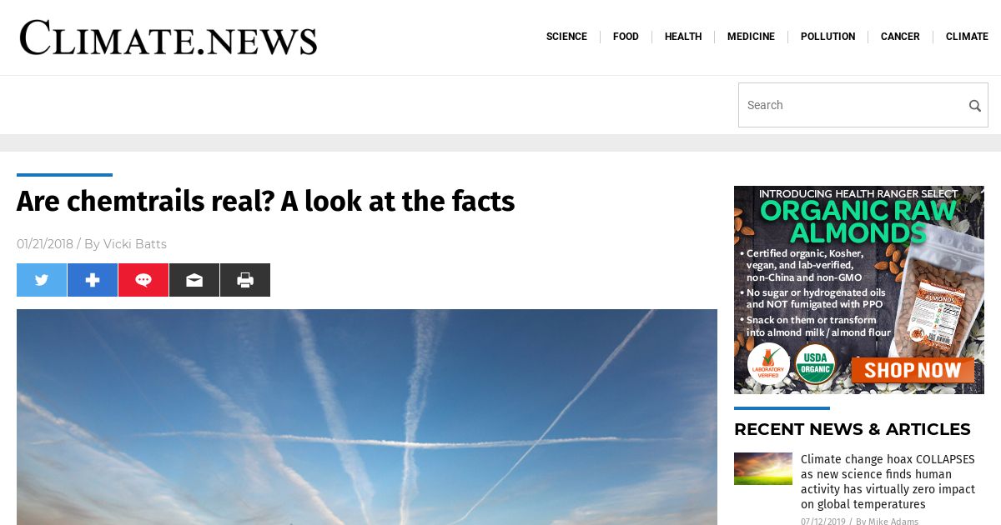Select MEDICINE in navigation bar

751,37
